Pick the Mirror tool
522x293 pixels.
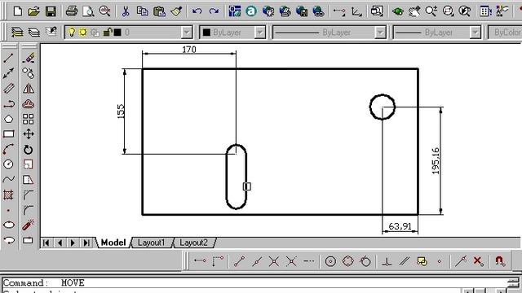pyautogui.click(x=29, y=89)
